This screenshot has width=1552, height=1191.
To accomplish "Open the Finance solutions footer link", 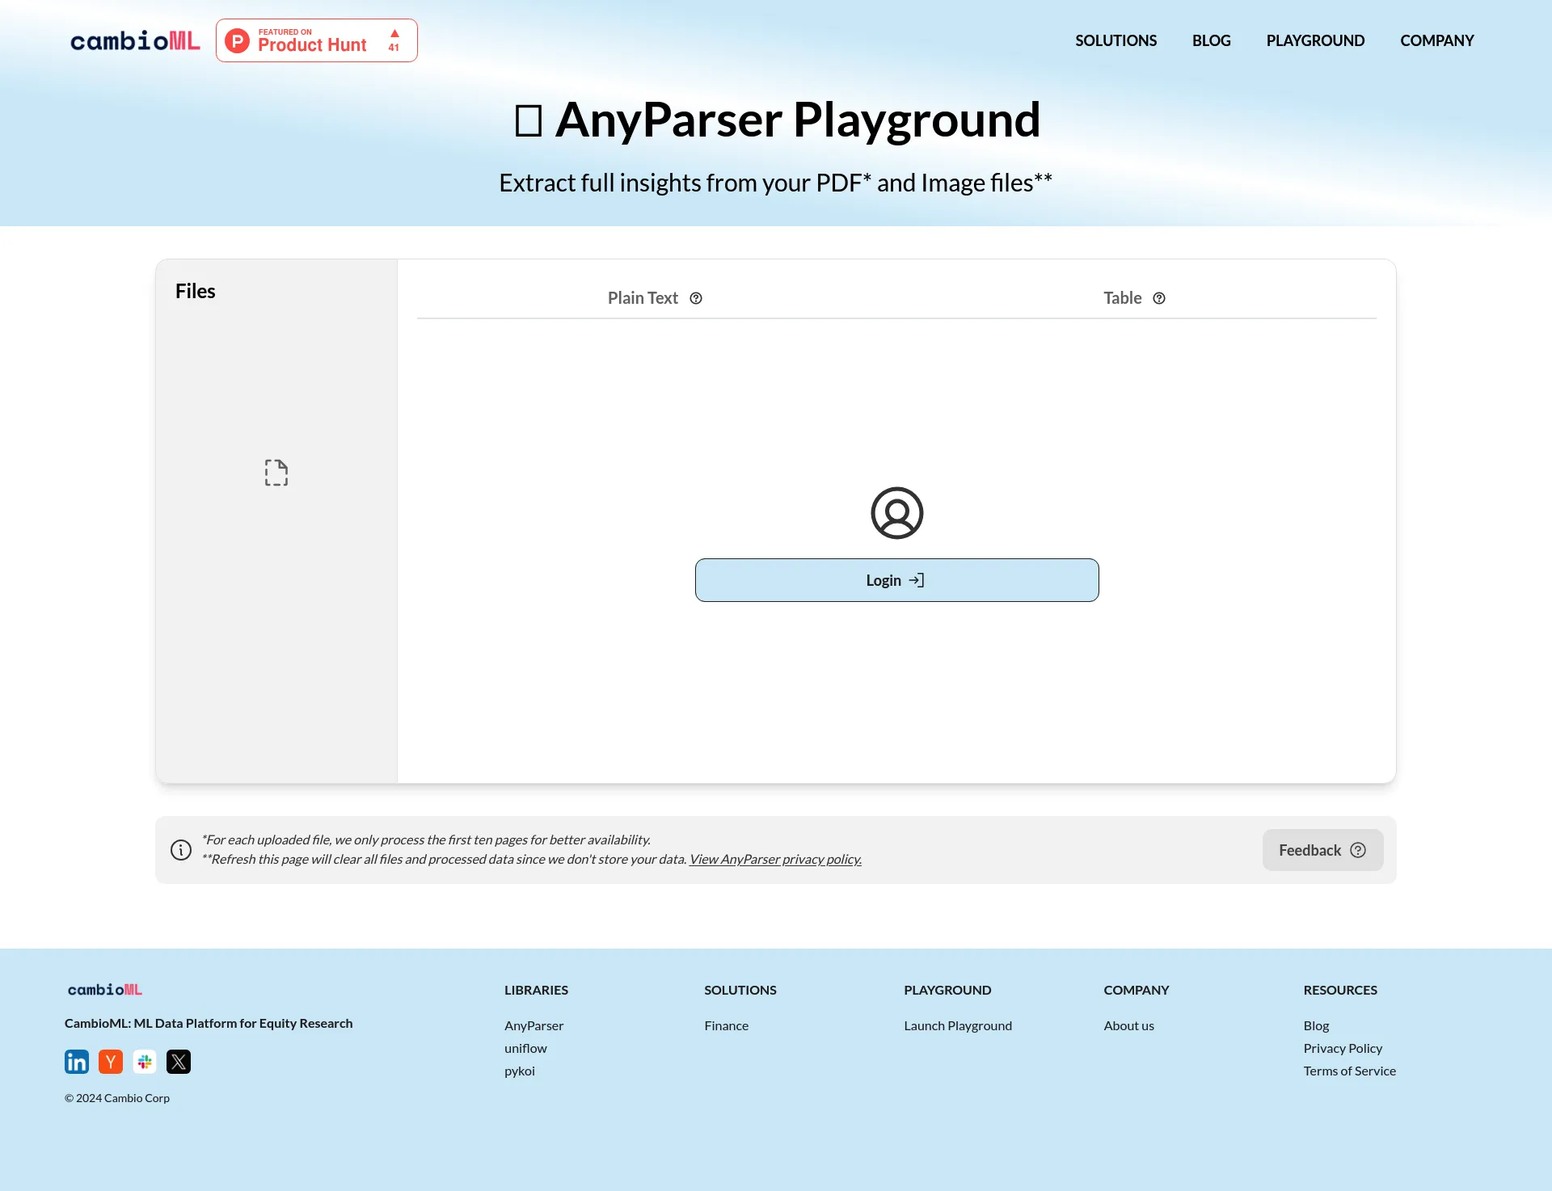I will click(x=726, y=1025).
